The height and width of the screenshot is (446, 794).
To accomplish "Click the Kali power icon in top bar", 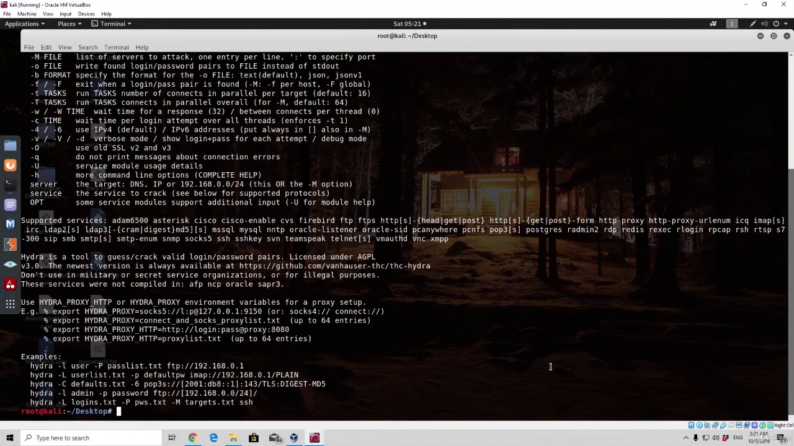I will point(776,24).
